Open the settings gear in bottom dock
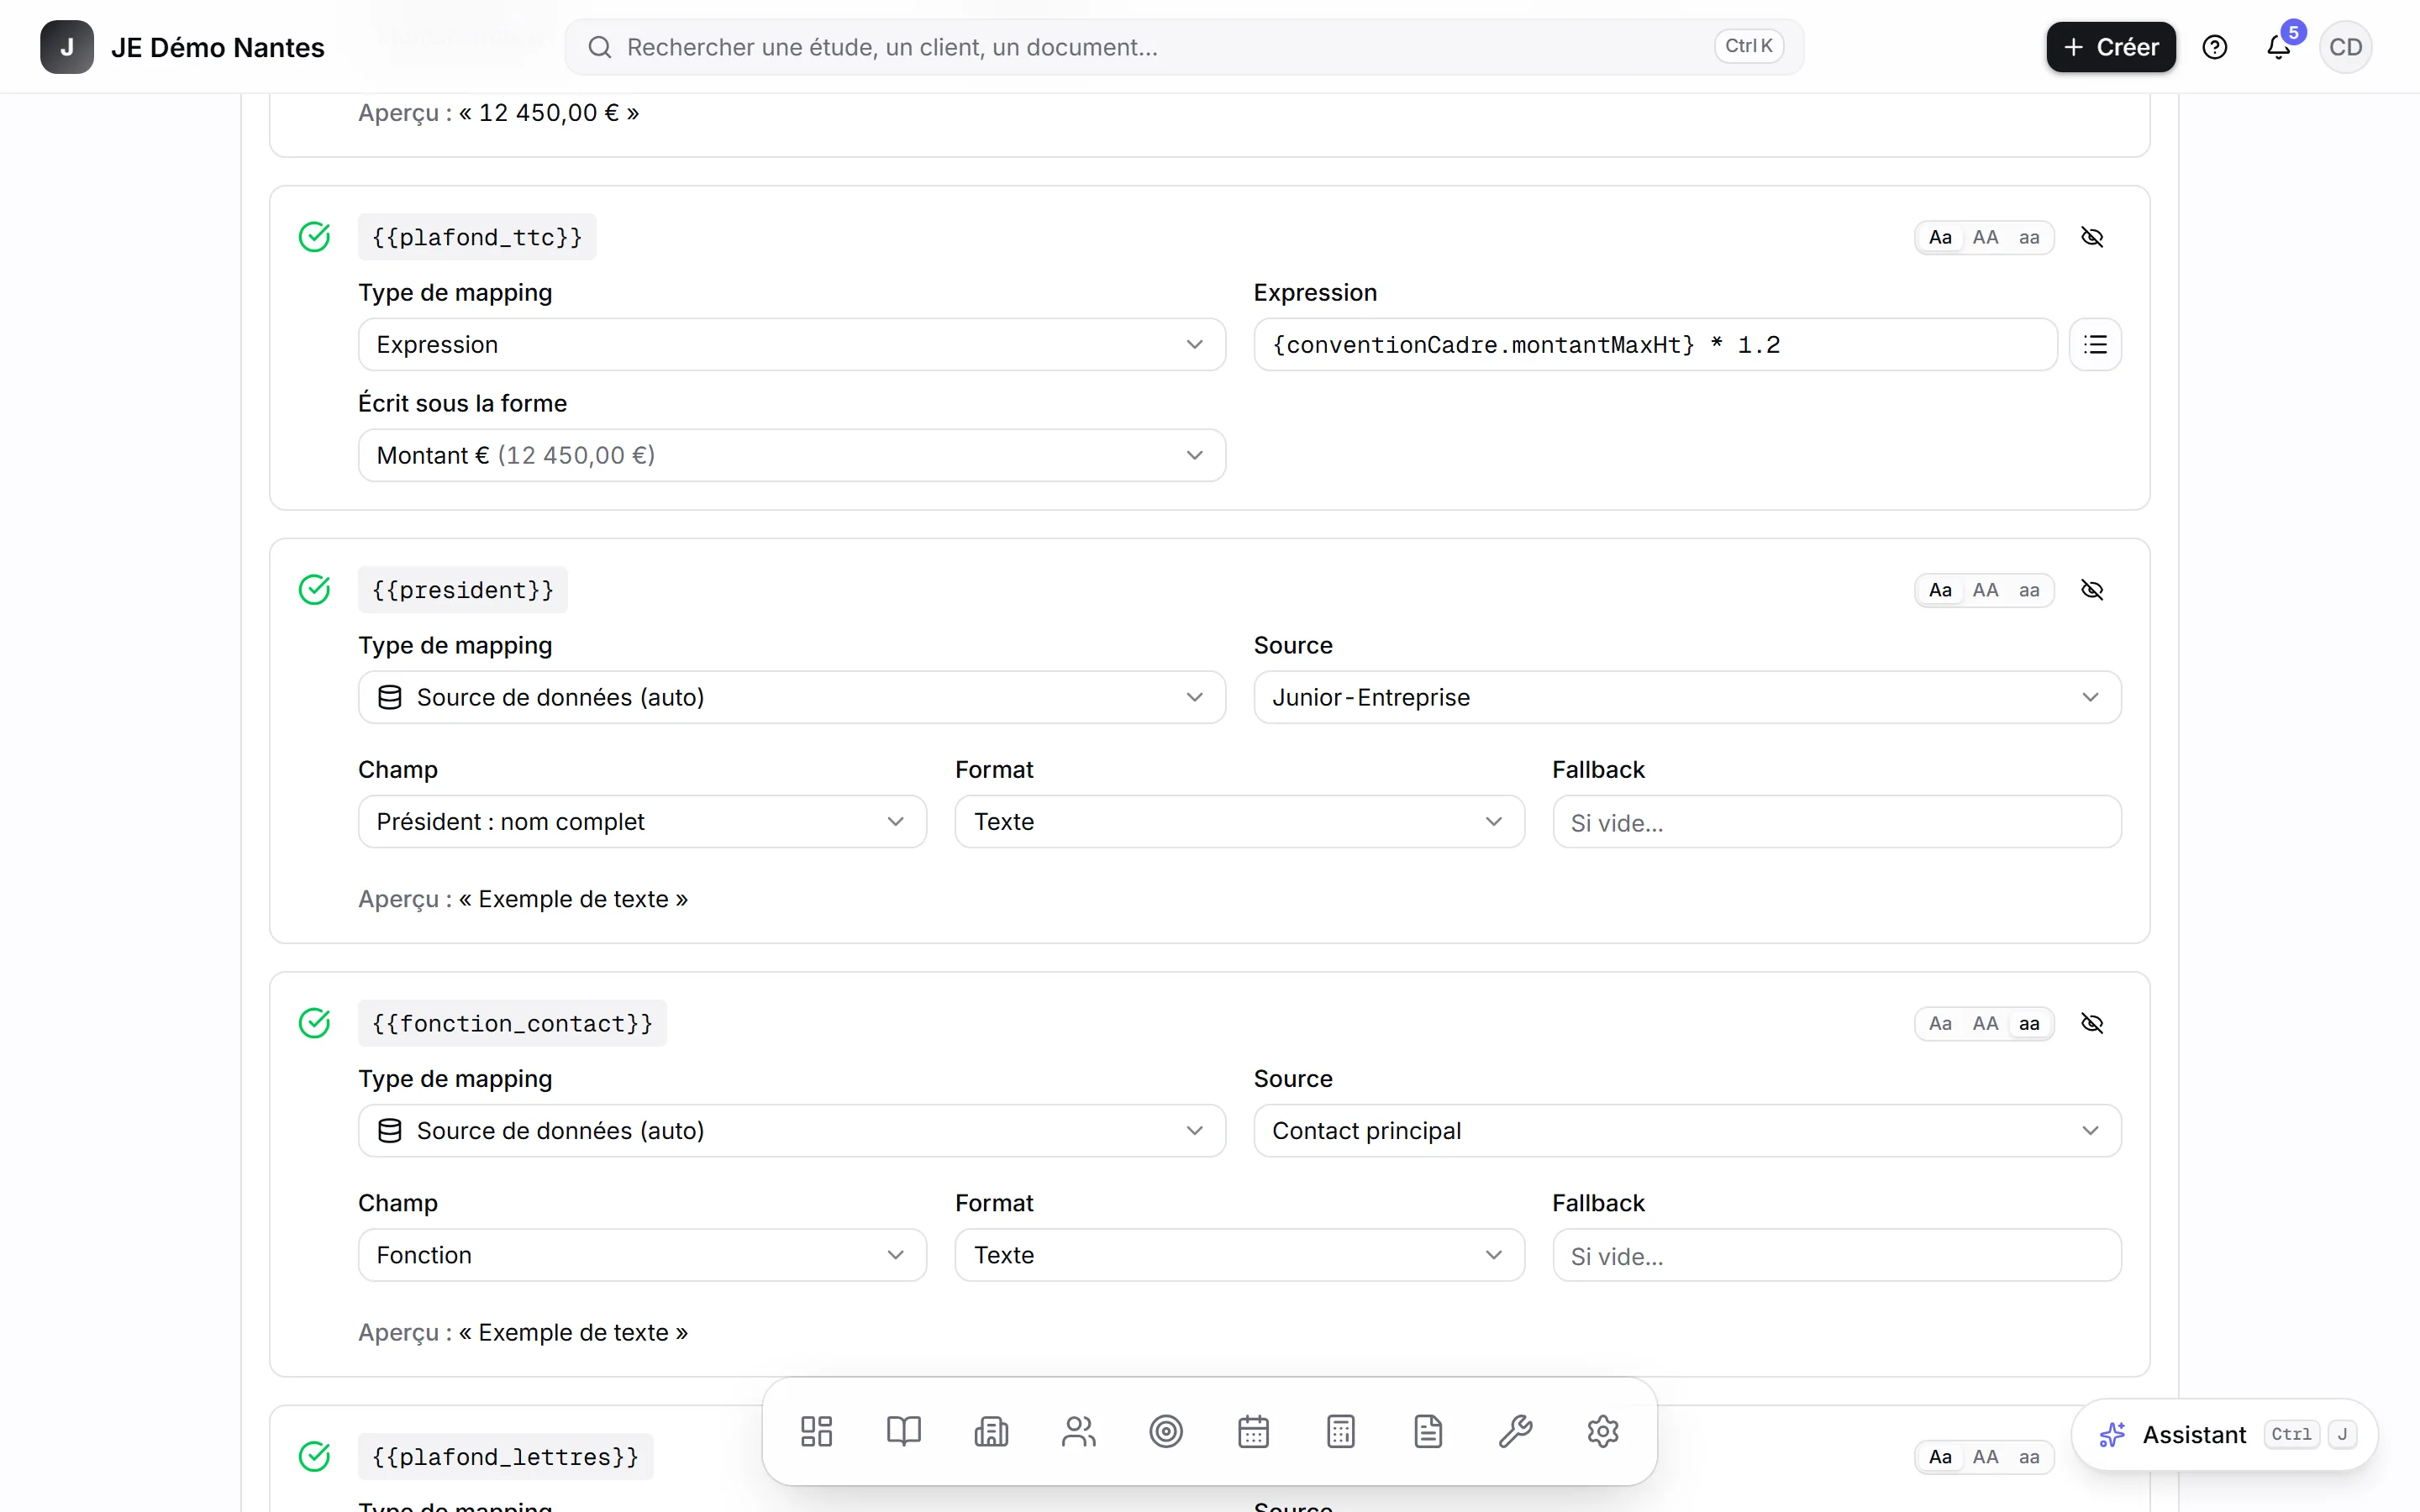2420x1512 pixels. pos(1603,1431)
